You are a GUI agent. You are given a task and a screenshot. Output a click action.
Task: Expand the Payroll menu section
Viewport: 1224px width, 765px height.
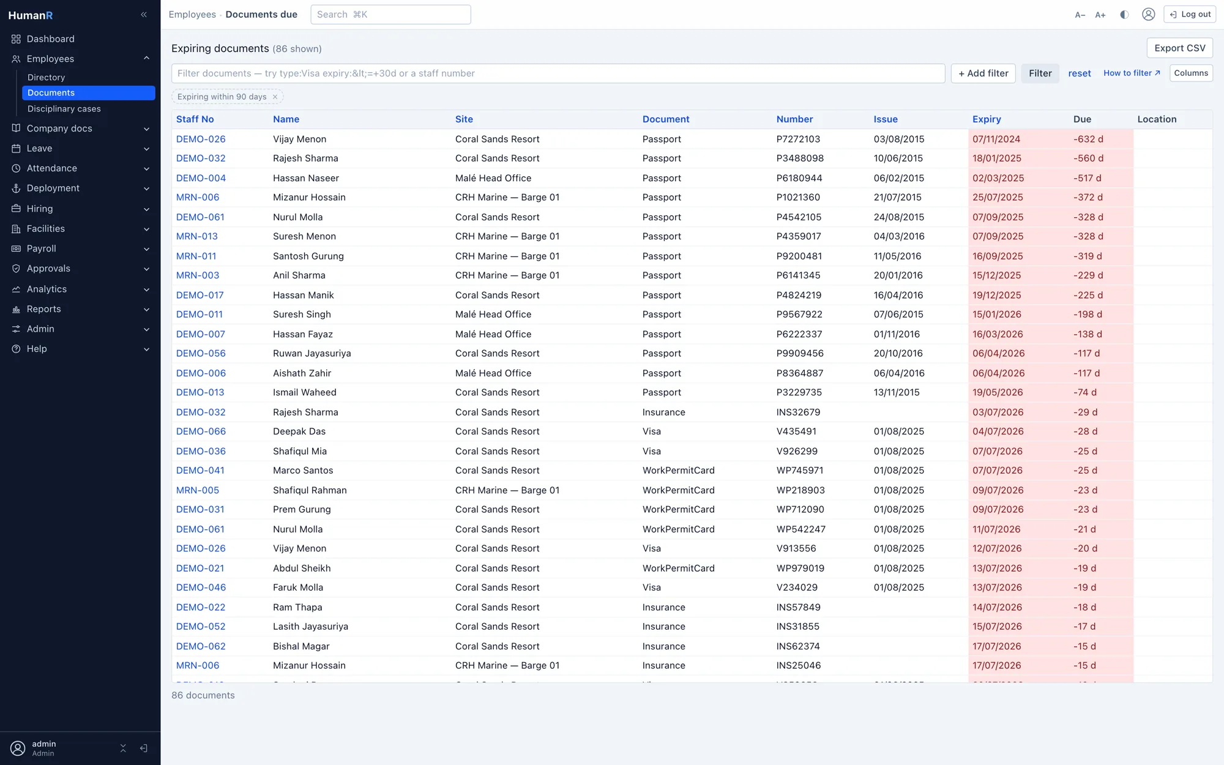(x=146, y=248)
